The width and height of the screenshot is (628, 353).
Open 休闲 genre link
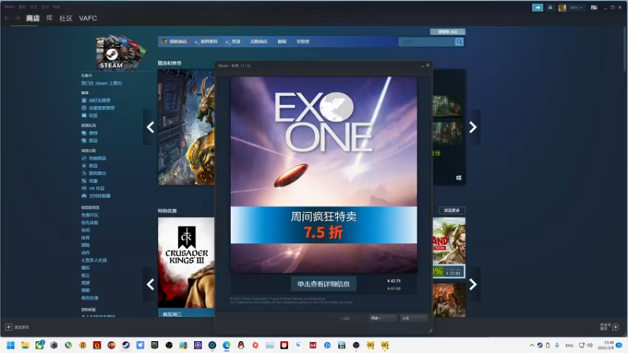(86, 230)
